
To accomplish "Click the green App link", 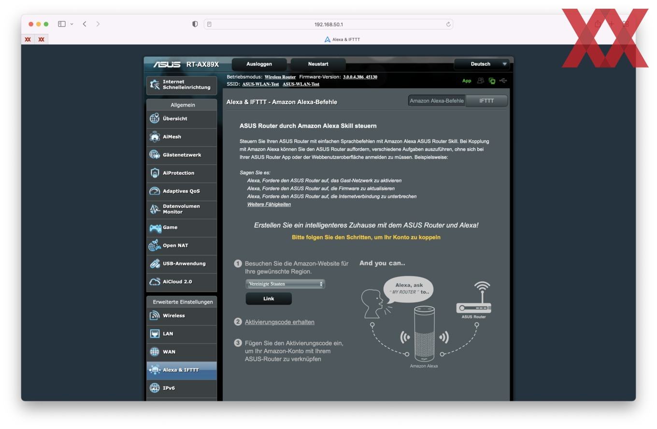I will pos(467,81).
